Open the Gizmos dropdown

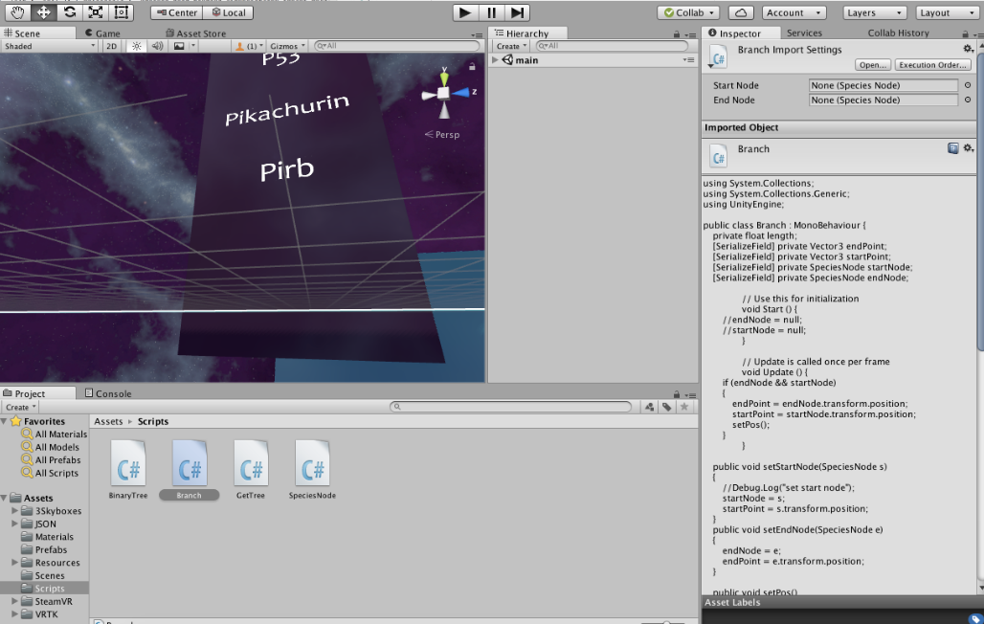tap(286, 46)
